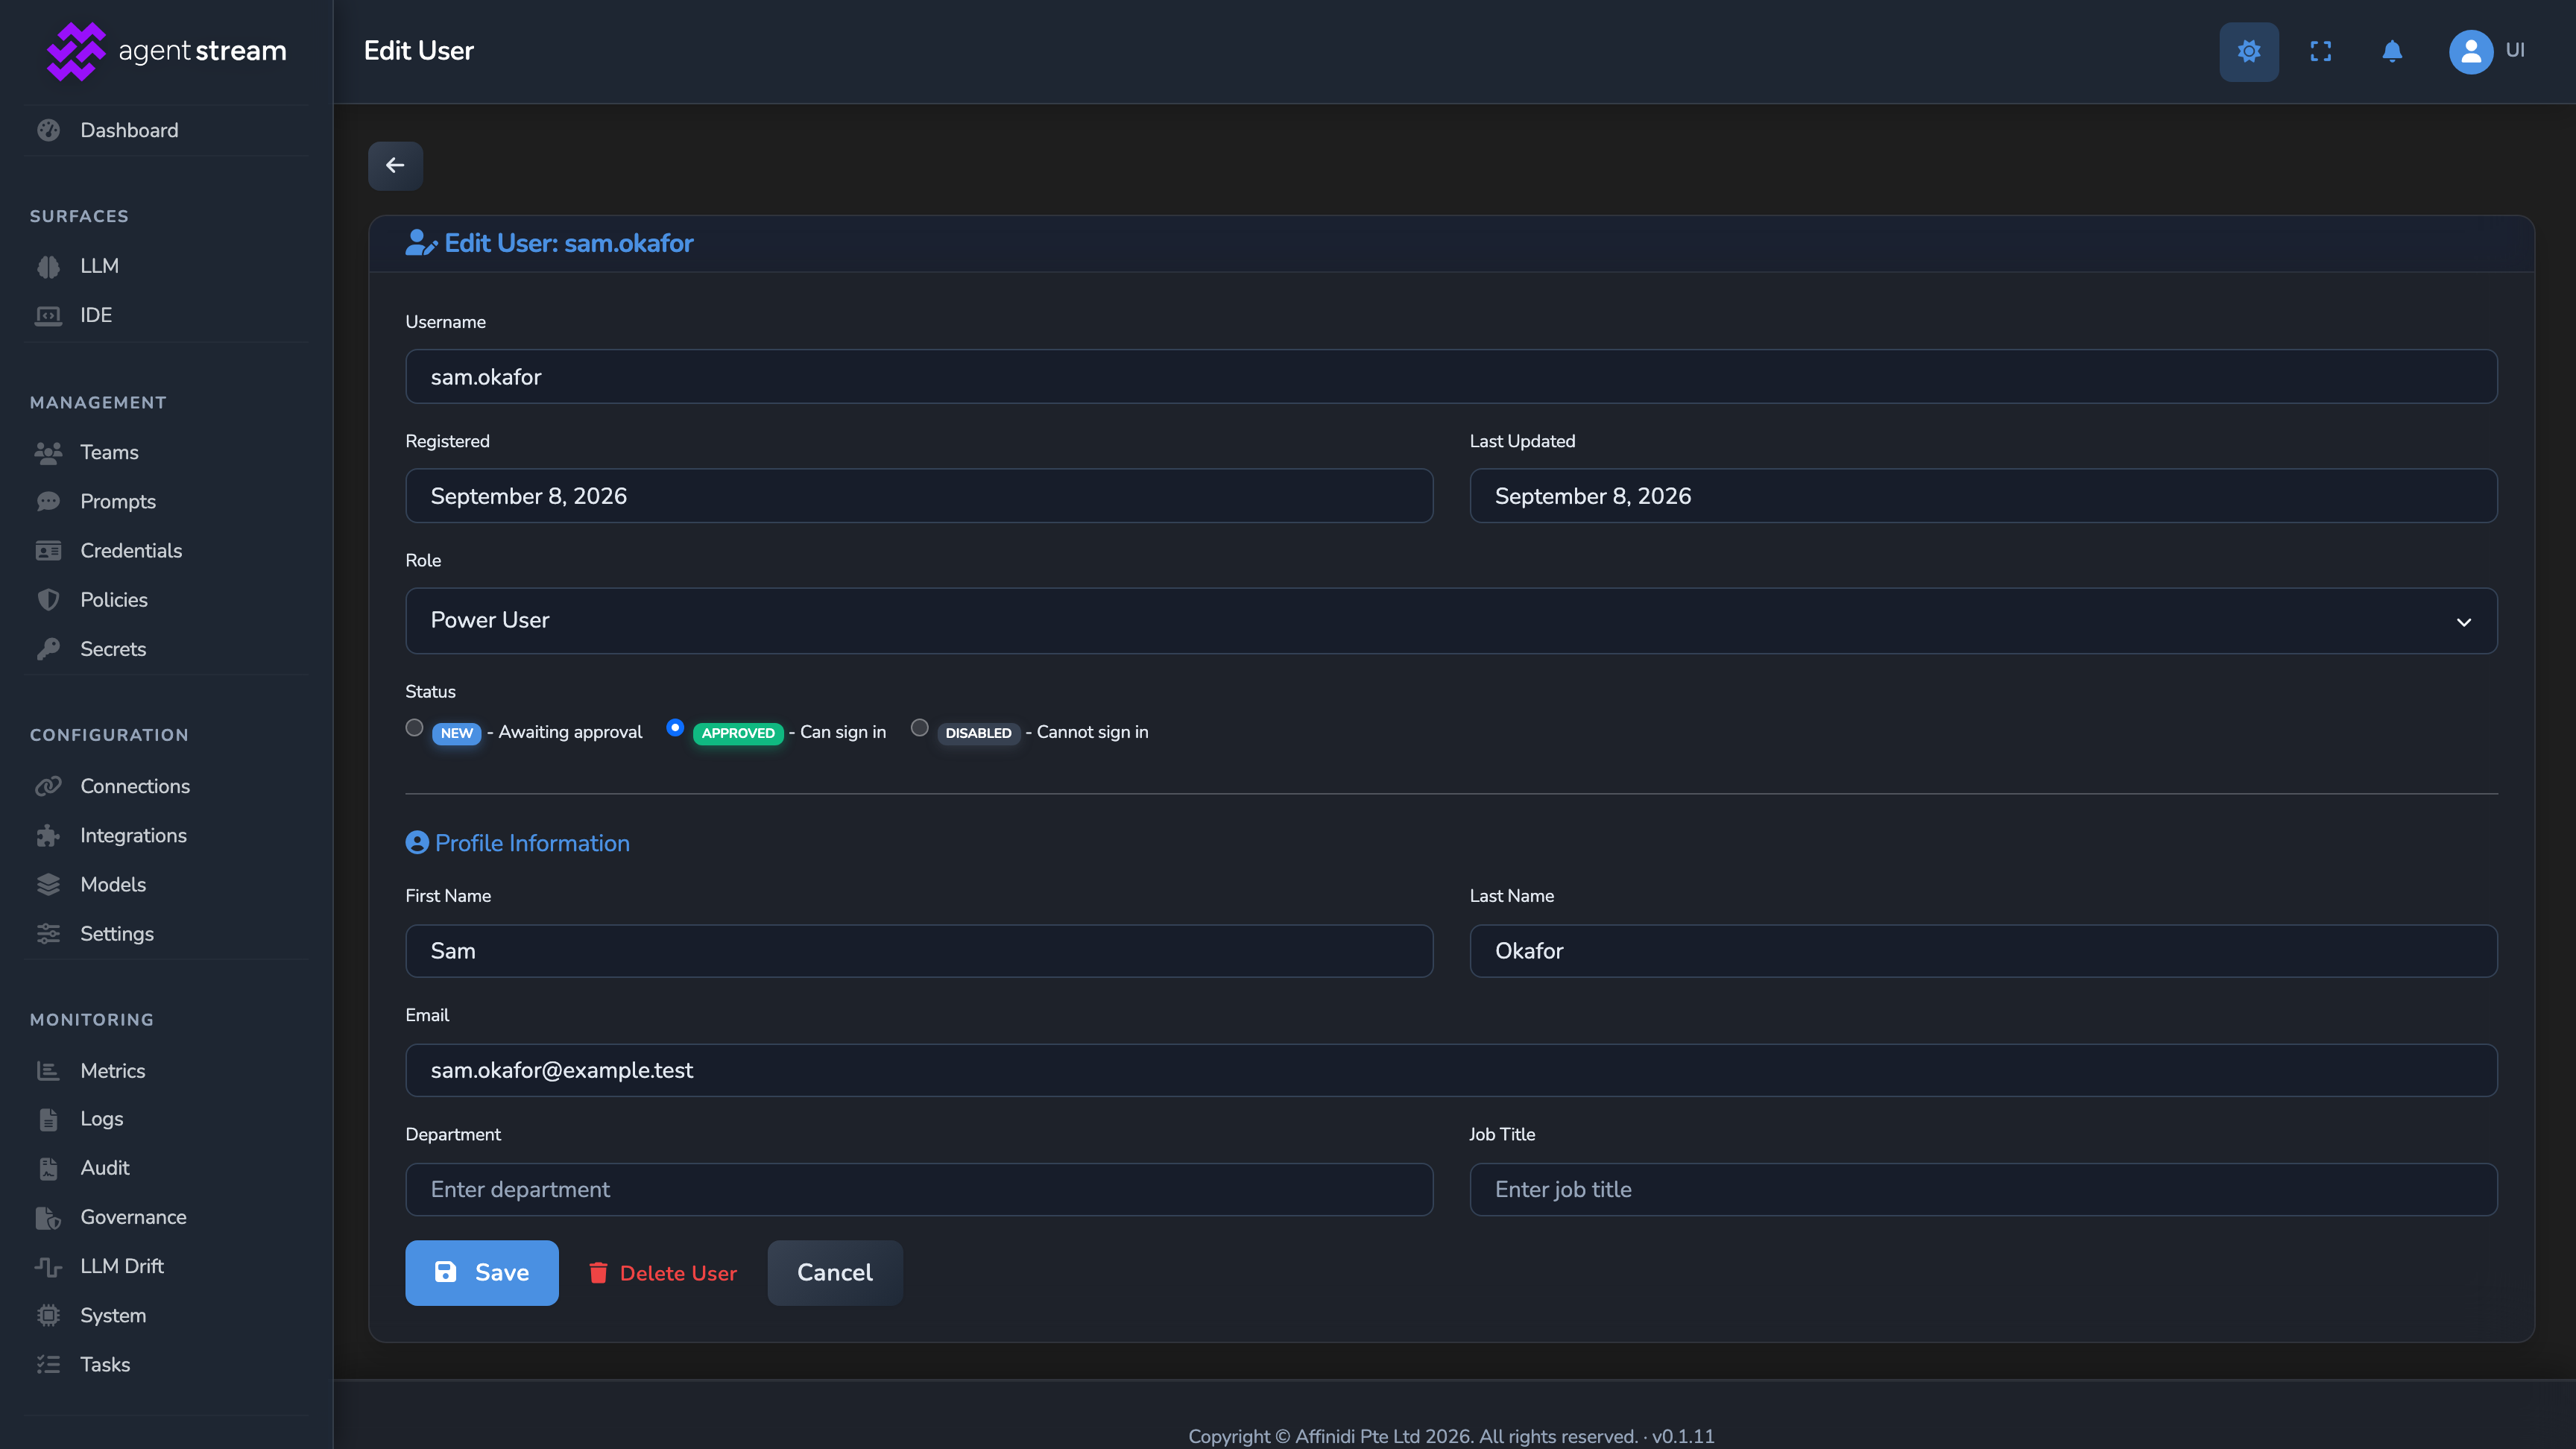Open the notifications bell
Screen dimensions: 2576x1449
(2391, 51)
